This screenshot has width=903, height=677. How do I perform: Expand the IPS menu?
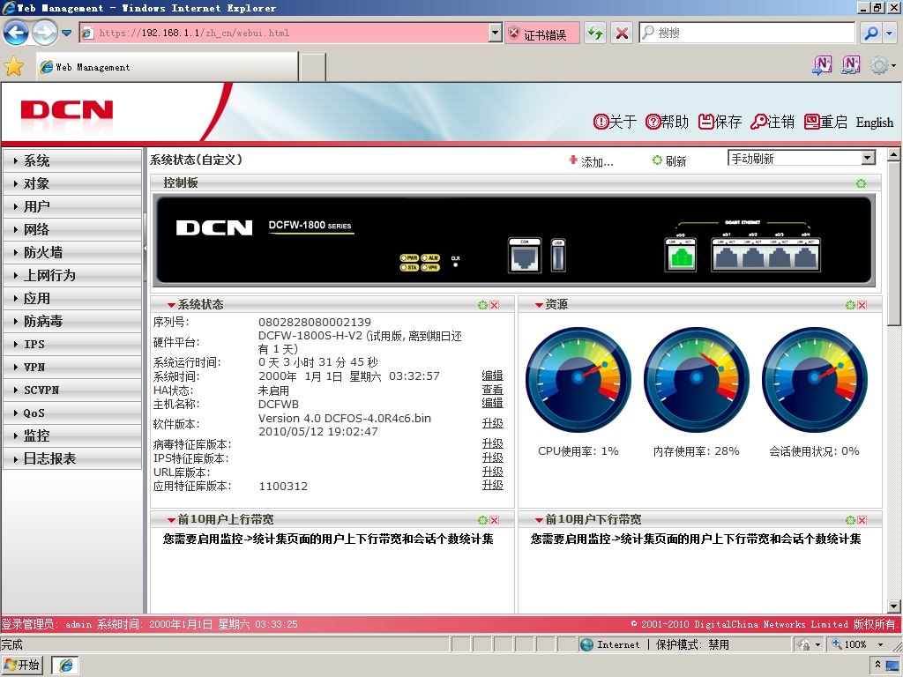(72, 344)
